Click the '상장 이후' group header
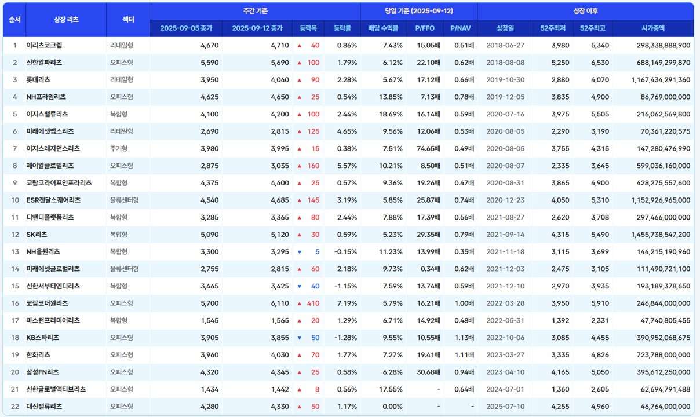Image resolution: width=700 pixels, height=417 pixels. (x=585, y=11)
